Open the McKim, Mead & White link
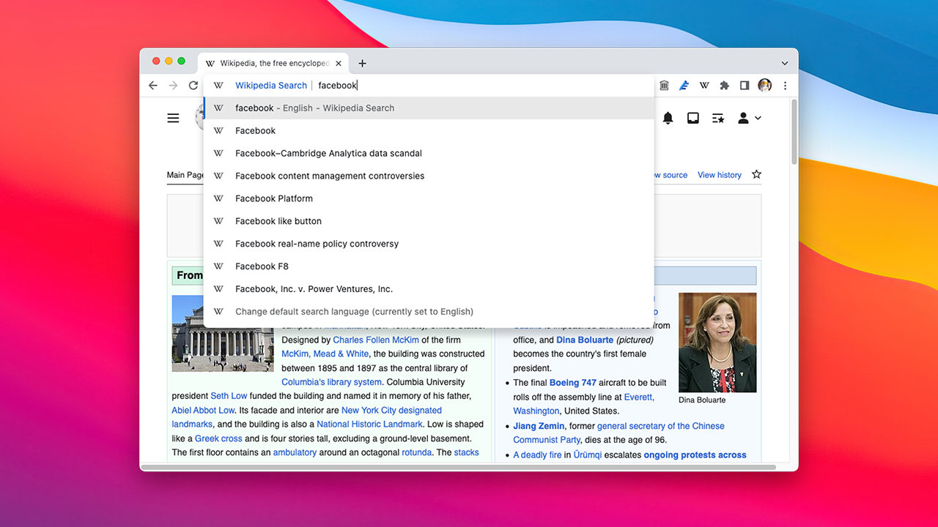 point(325,354)
